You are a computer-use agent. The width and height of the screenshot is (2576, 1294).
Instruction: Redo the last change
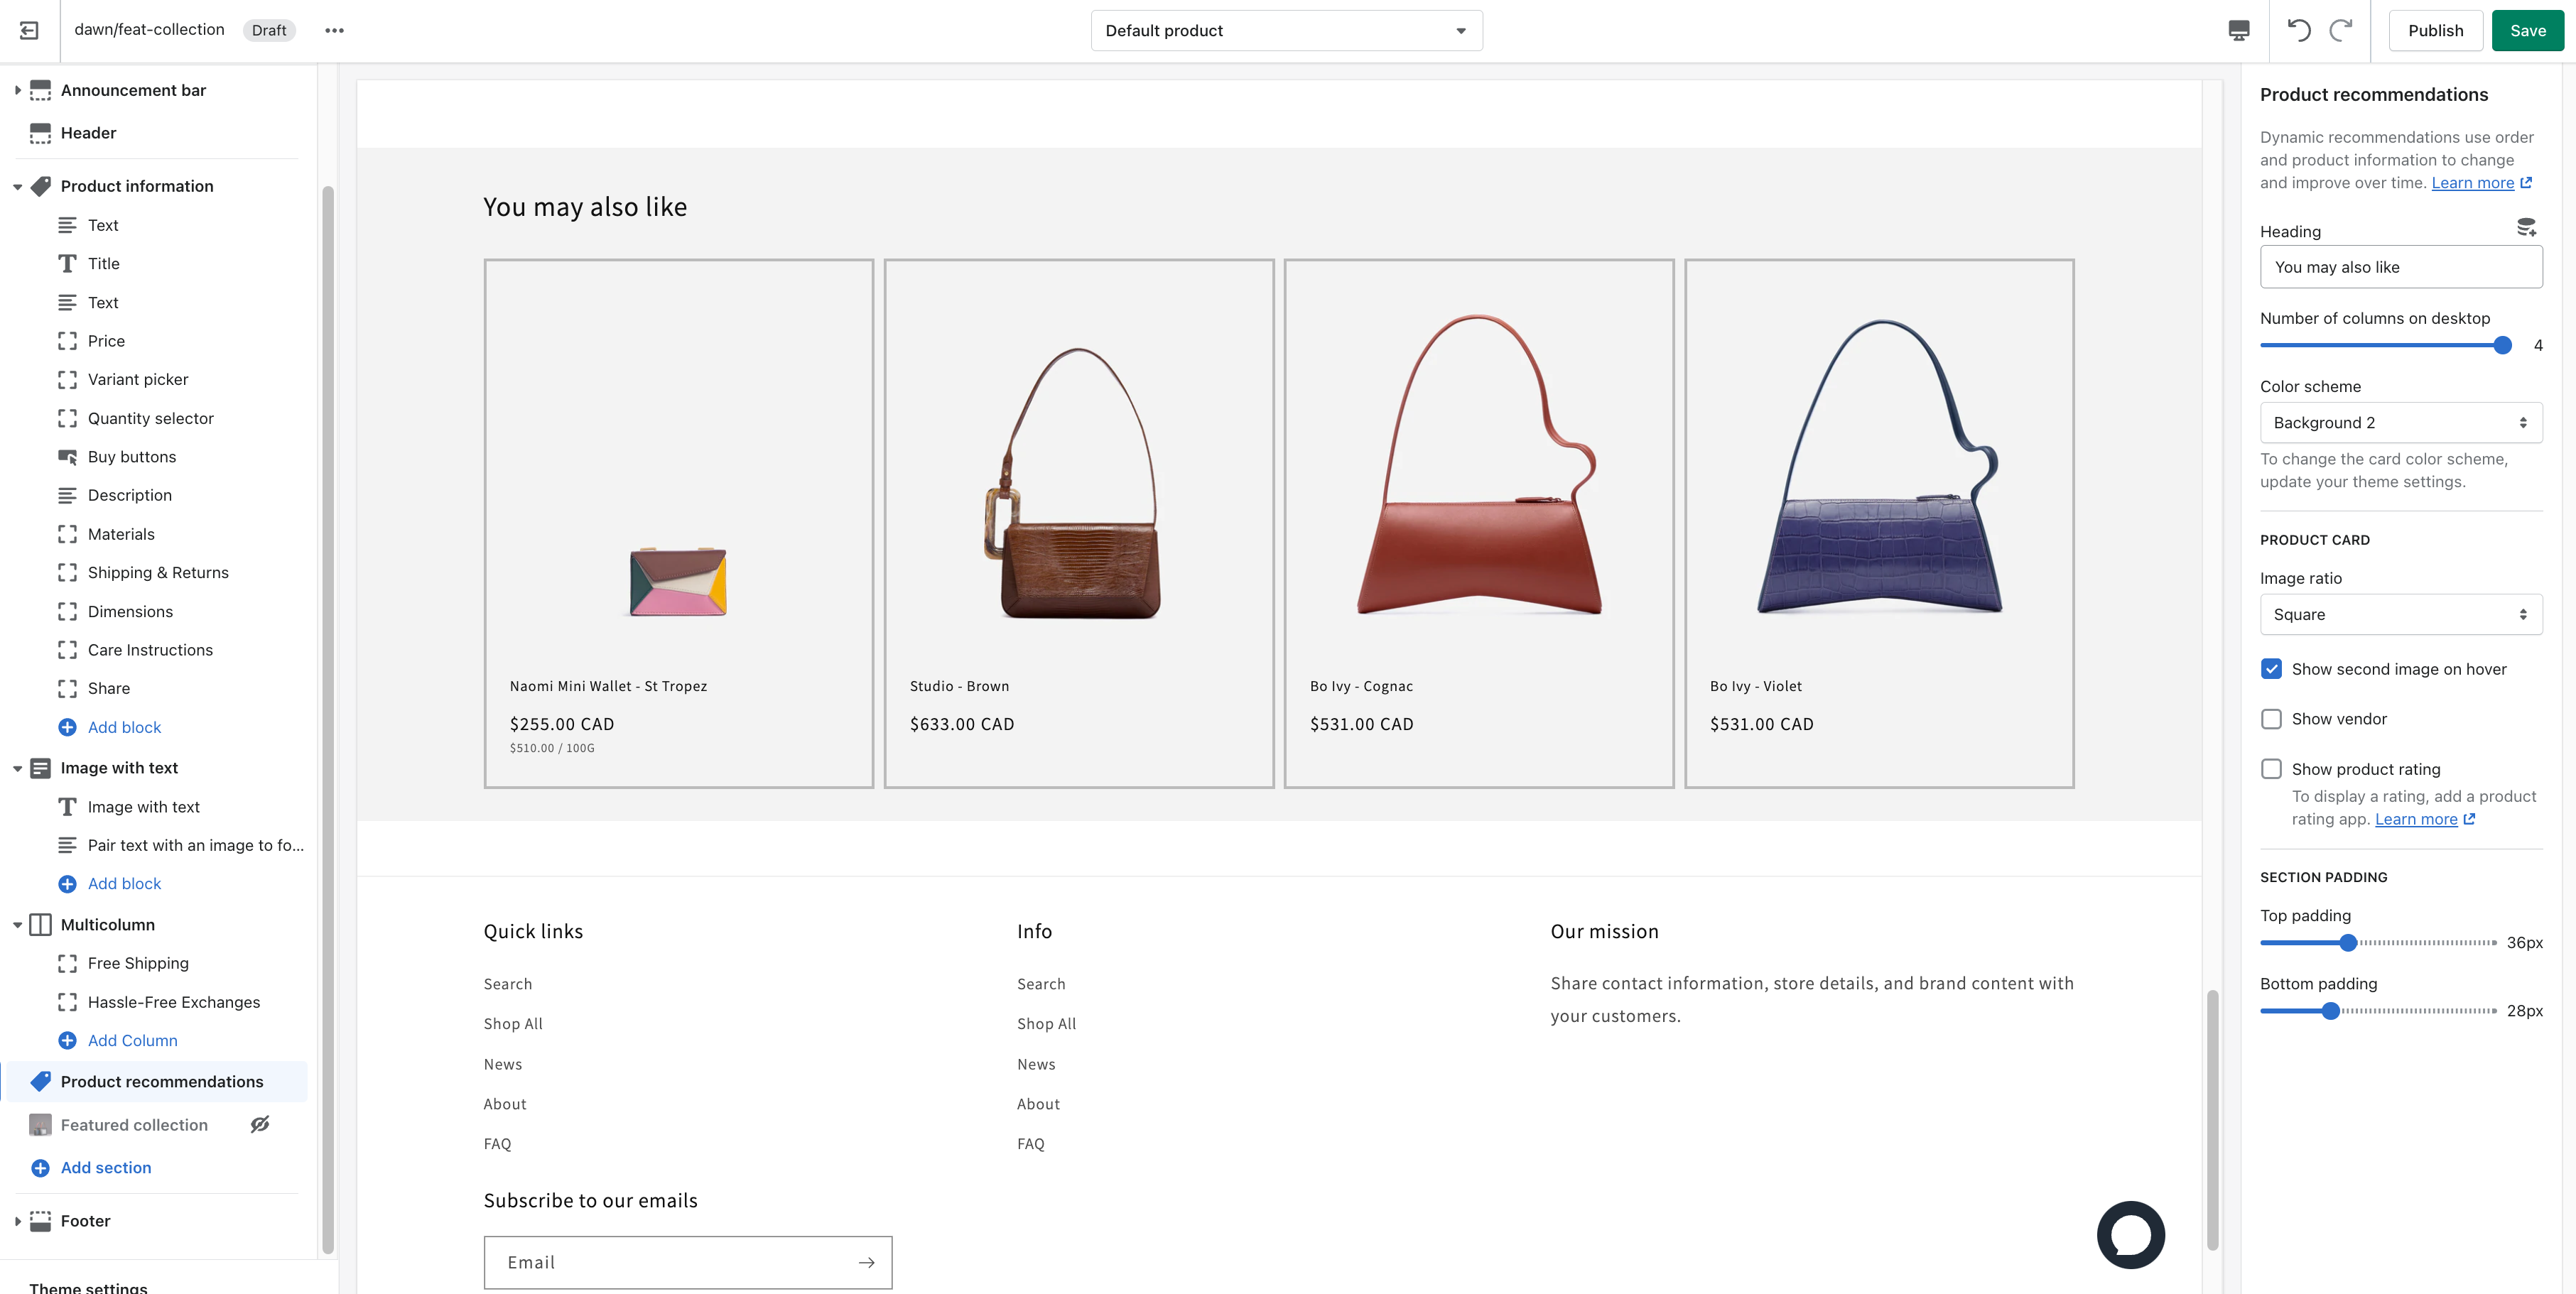(2340, 30)
